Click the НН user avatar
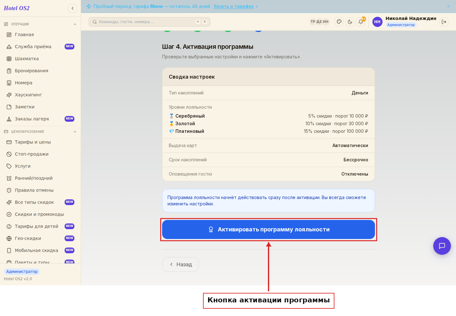Image resolution: width=456 pixels, height=316 pixels. point(377,22)
